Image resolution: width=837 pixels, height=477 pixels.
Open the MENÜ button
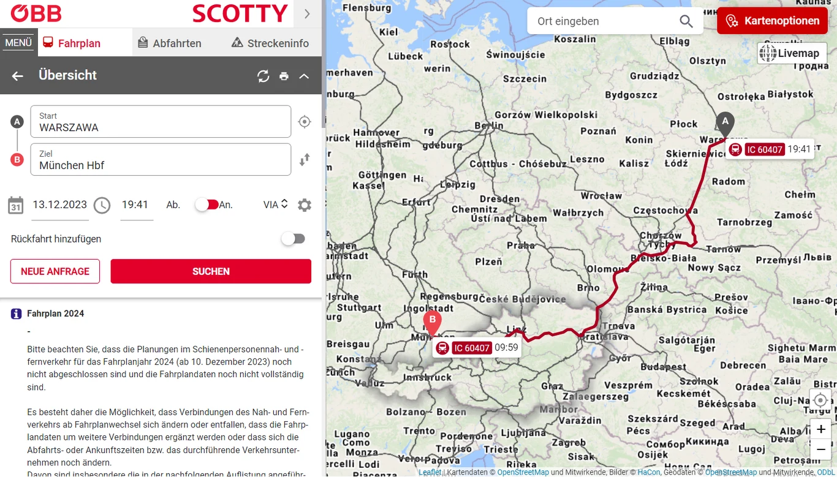click(x=18, y=43)
